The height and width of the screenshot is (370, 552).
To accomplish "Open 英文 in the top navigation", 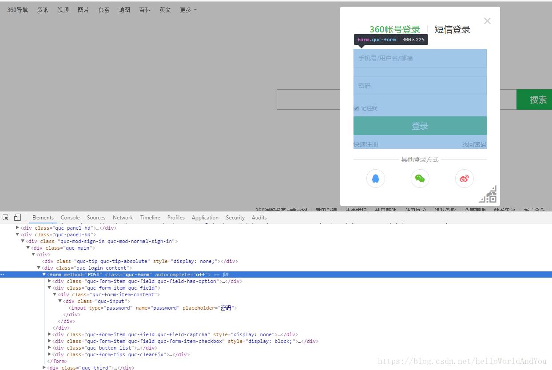I will [x=165, y=10].
